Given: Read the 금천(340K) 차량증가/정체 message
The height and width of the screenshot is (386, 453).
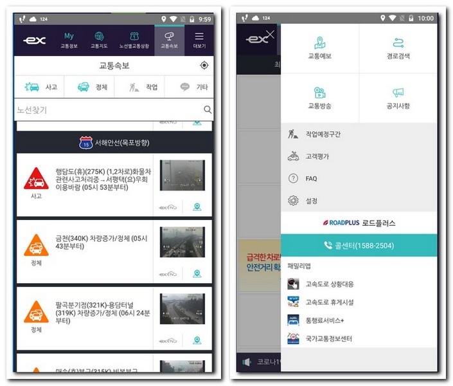Looking at the screenshot, I should pos(102,242).
